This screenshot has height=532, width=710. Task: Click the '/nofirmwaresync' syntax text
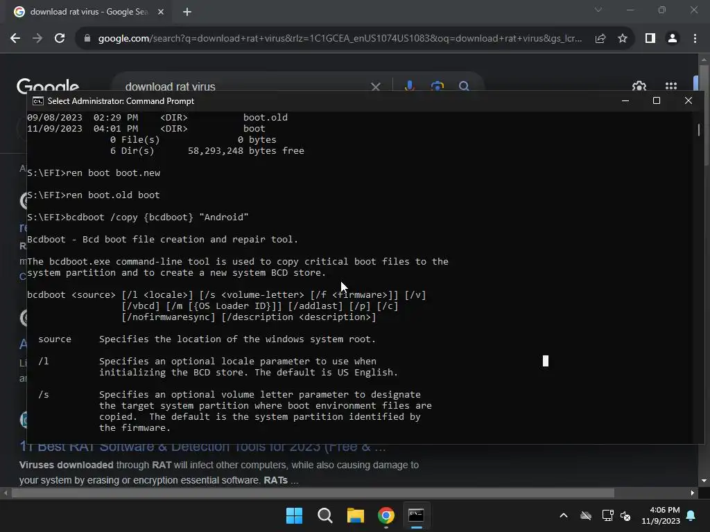pyautogui.click(x=168, y=317)
